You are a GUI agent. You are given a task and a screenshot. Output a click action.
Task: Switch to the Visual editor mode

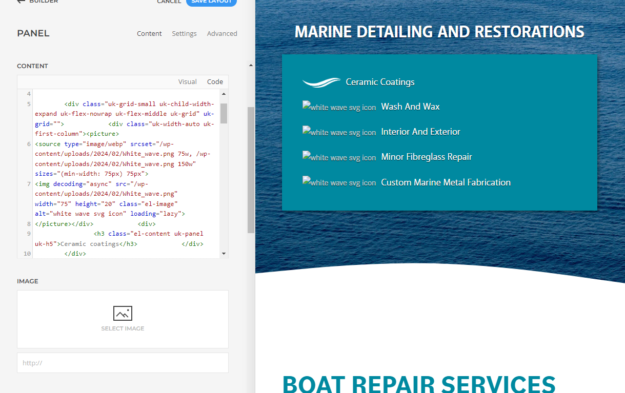pos(187,81)
